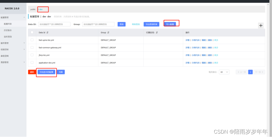This screenshot has height=137, width=272.
Task: Click 删除 link for application-dev.yml
Action: [x=210, y=63]
